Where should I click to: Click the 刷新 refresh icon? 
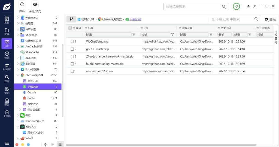[22, 4]
